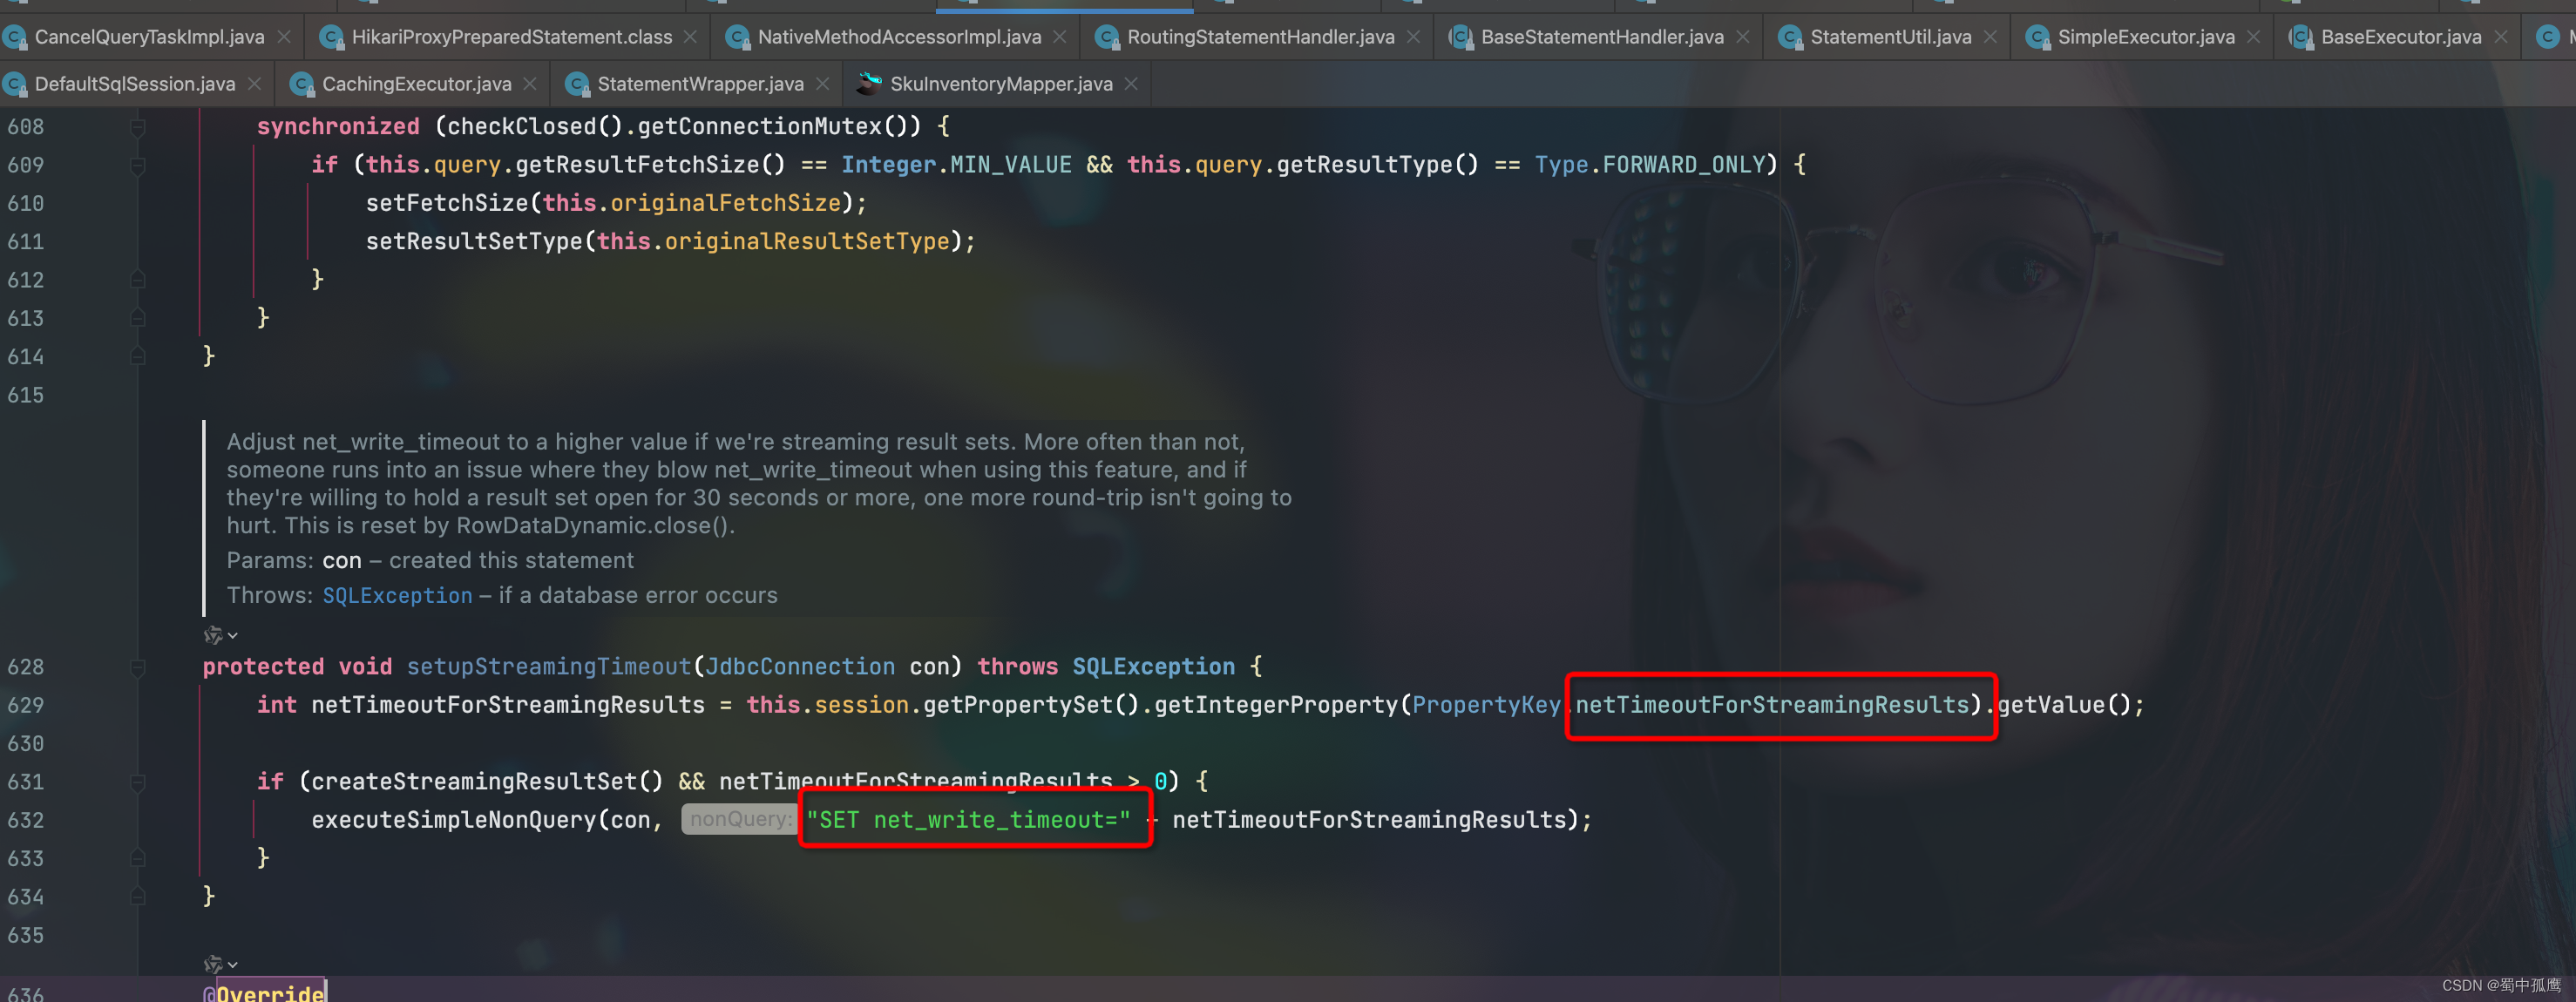Viewport: 2576px width, 1002px height.
Task: Open the DefaultSqlSession.java tab
Action: click(x=134, y=84)
